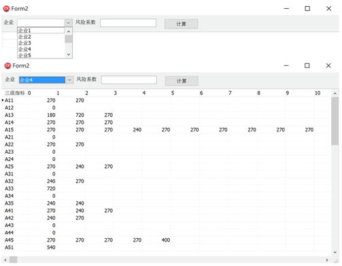The width and height of the screenshot is (342, 266).
Task: Click the dropdown list scrollbar thumb
Action: coord(69,39)
